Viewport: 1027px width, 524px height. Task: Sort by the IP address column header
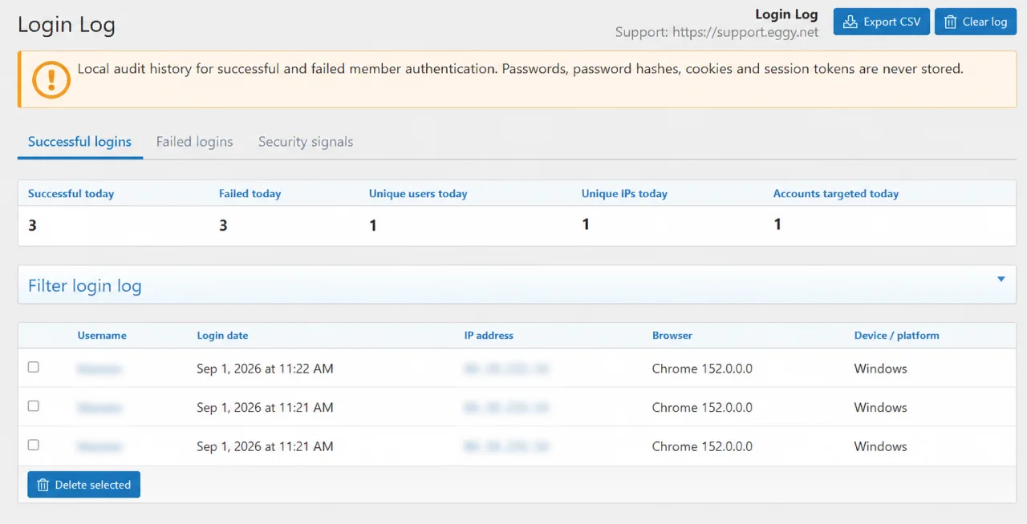[x=489, y=336]
